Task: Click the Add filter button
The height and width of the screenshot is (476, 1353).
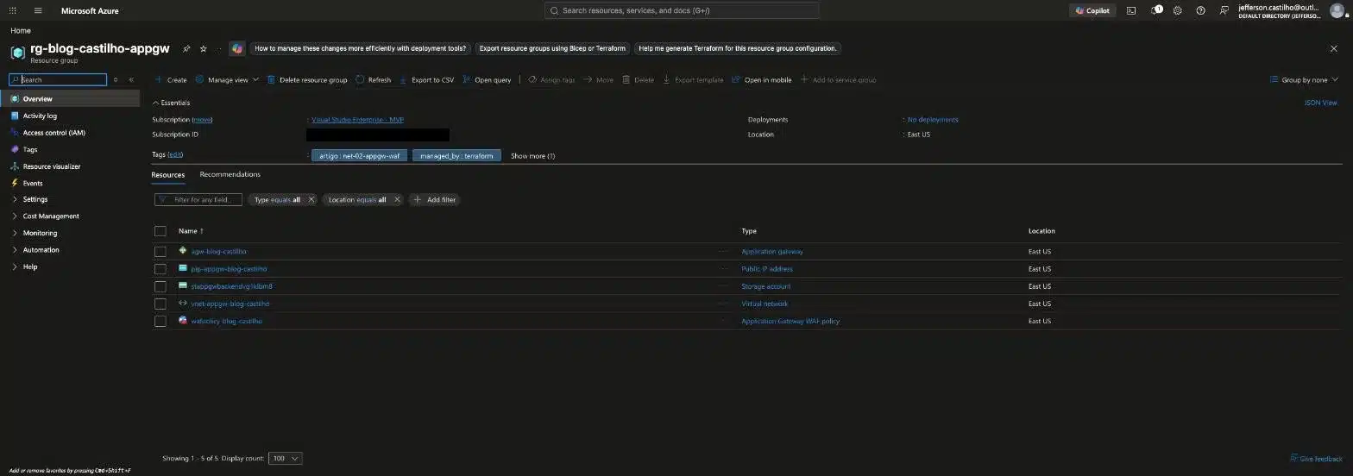Action: pos(435,199)
